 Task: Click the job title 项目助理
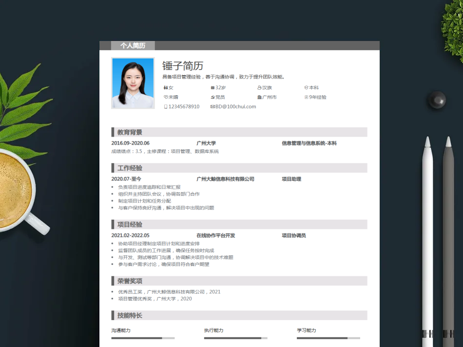pos(291,179)
